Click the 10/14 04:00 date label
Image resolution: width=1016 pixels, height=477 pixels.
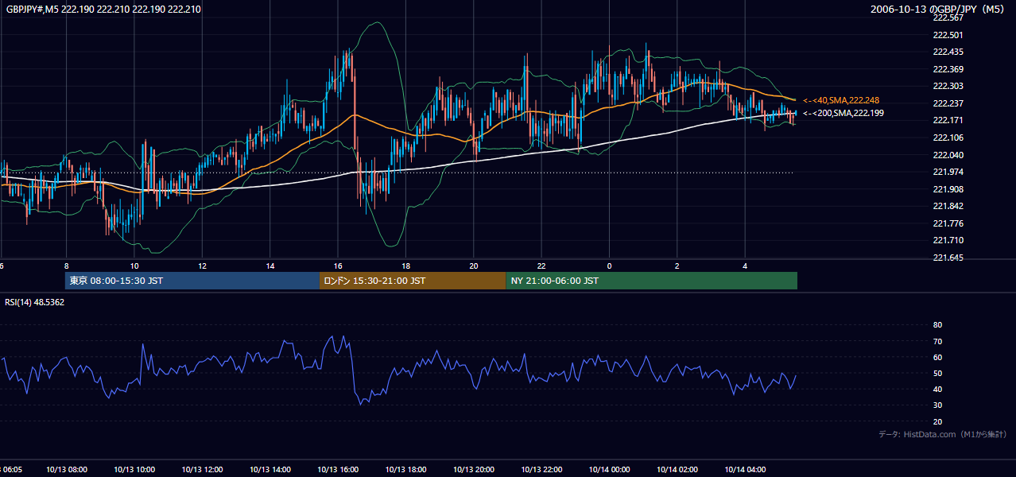(x=745, y=470)
